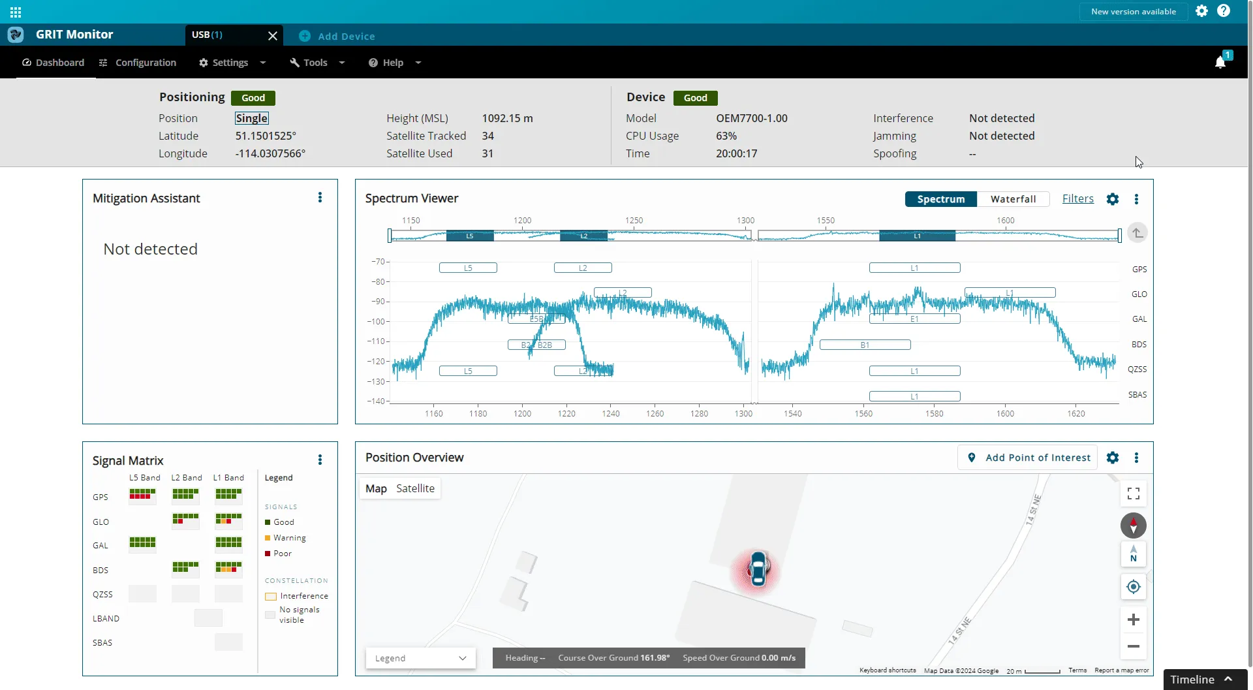
Task: Open Mitigation Assistant three-dot menu
Action: pyautogui.click(x=320, y=198)
